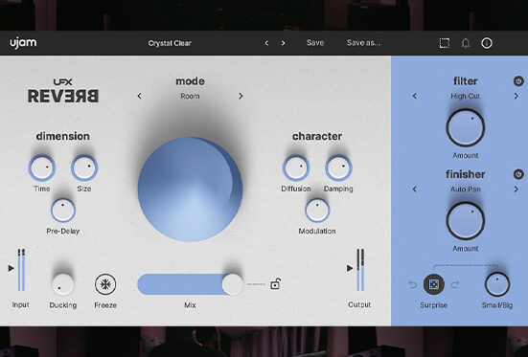Open the info icon in the header

coord(487,43)
